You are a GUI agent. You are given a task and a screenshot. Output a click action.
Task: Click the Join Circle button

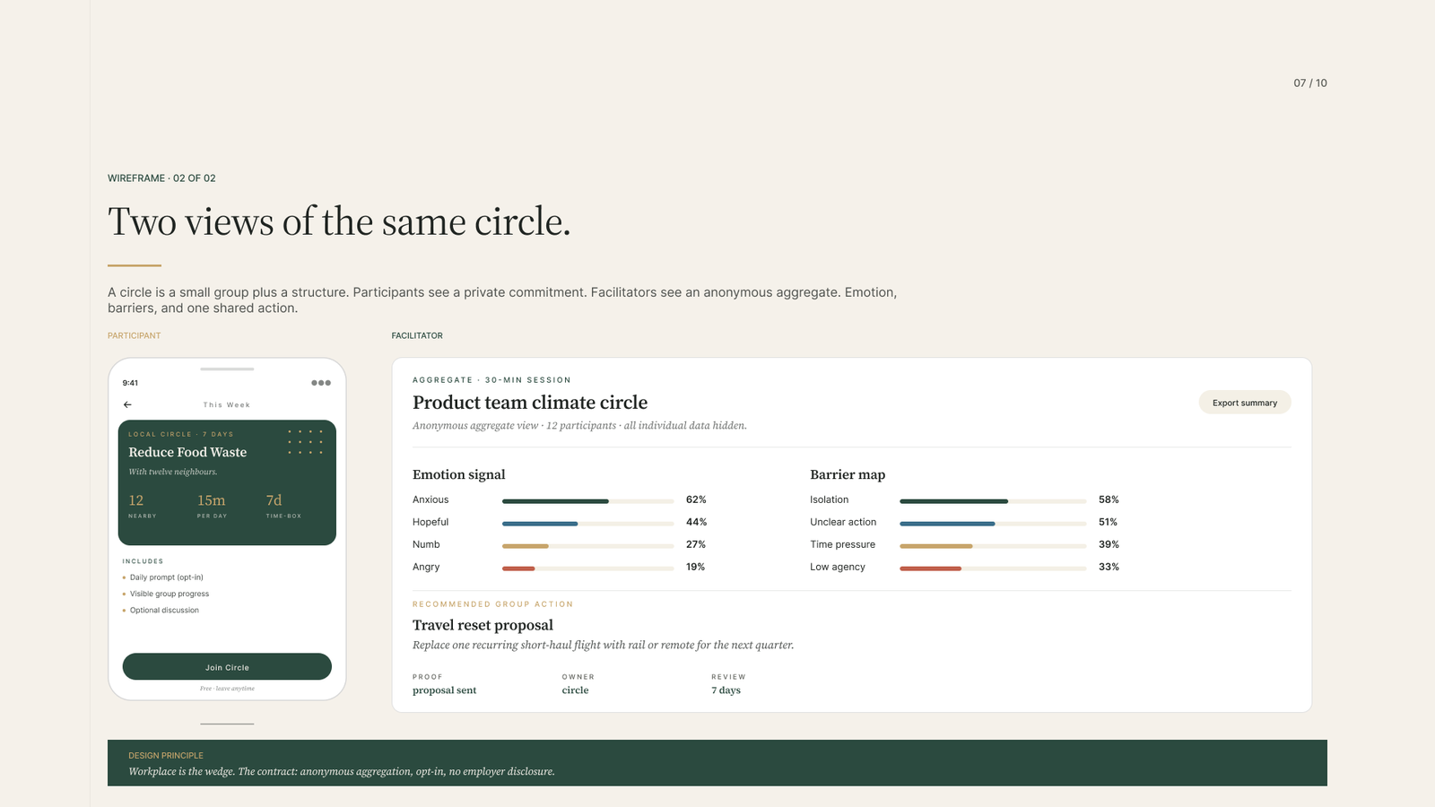(227, 667)
